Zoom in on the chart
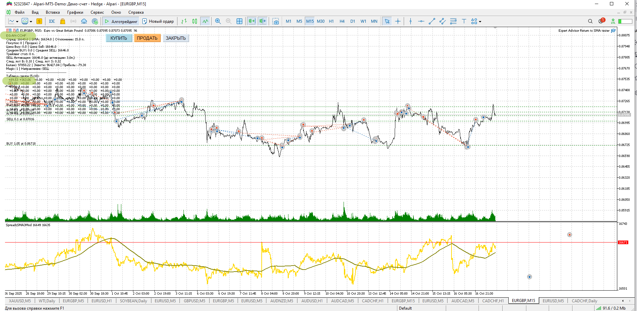This screenshot has width=637, height=311. point(218,21)
